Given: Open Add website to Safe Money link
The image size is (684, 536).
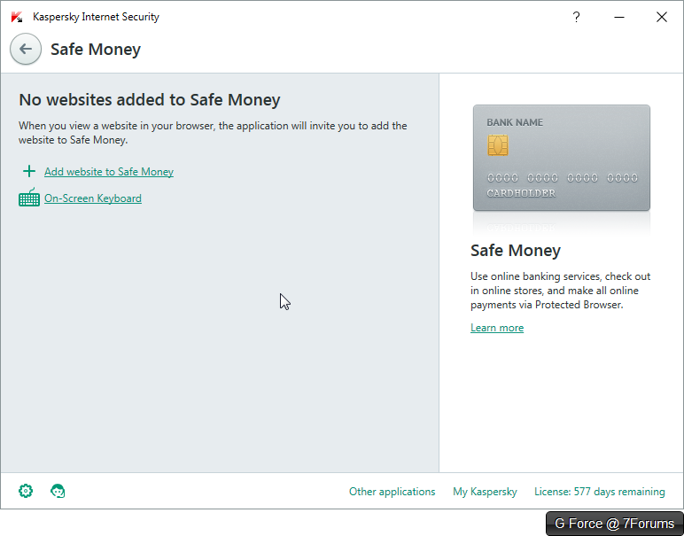Looking at the screenshot, I should (x=109, y=171).
